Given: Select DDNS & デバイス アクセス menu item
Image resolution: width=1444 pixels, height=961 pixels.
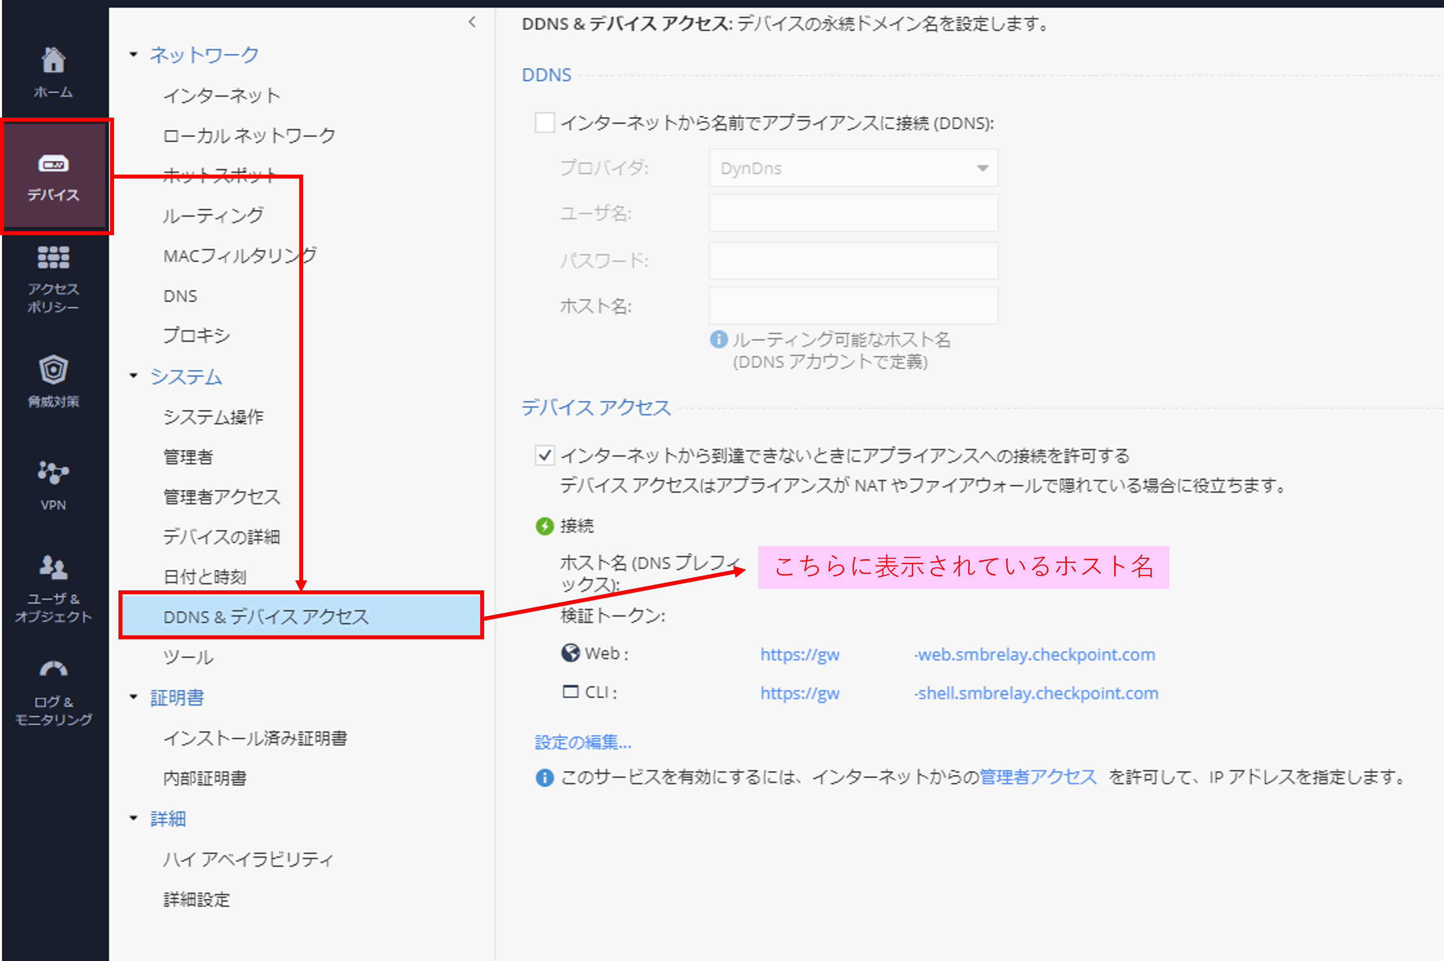Looking at the screenshot, I should [266, 617].
